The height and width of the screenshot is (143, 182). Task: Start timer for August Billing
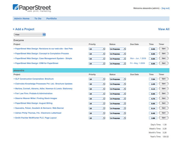(x=164, y=103)
